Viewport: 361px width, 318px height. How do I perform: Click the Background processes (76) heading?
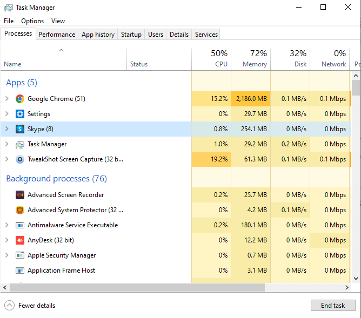click(x=56, y=179)
